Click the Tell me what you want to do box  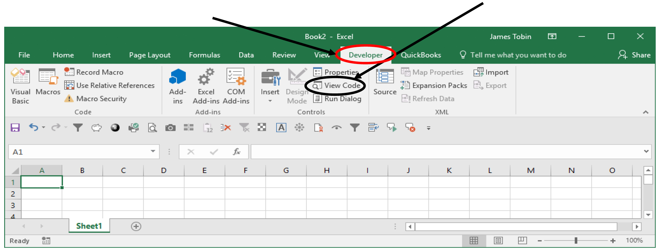(x=513, y=55)
